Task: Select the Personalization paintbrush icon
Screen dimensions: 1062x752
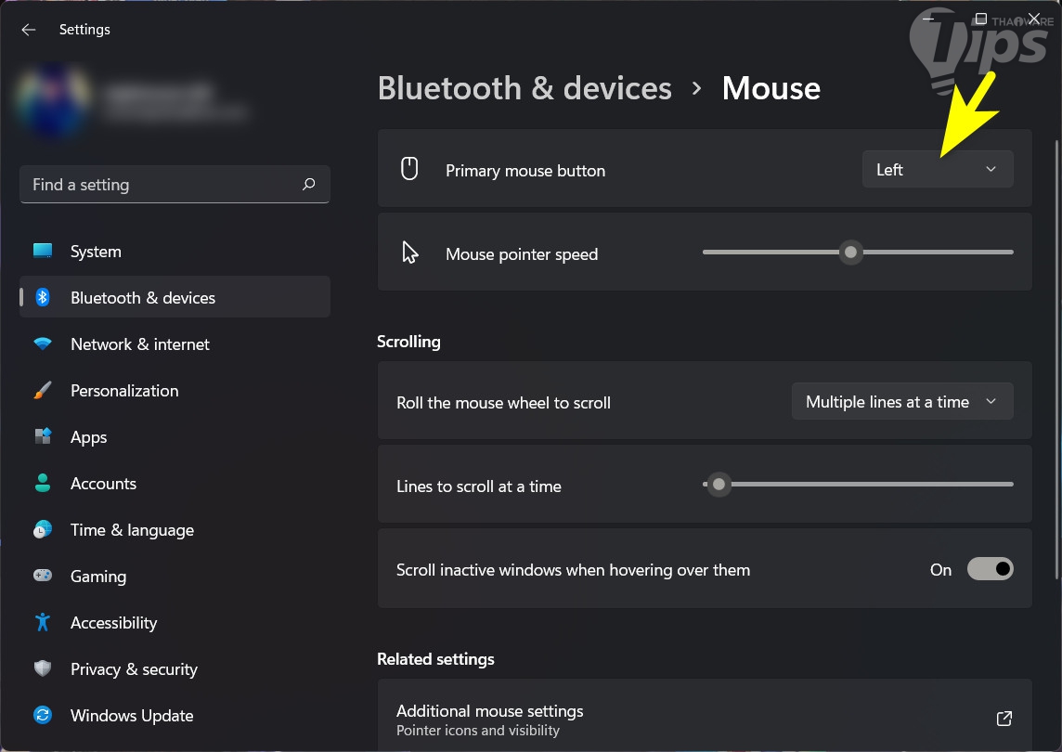Action: tap(43, 391)
